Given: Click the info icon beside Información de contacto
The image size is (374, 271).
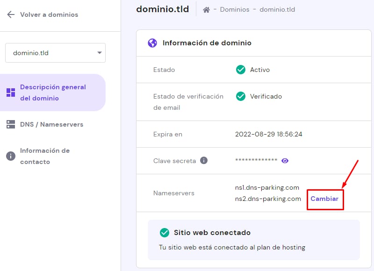Looking at the screenshot, I should point(11,156).
